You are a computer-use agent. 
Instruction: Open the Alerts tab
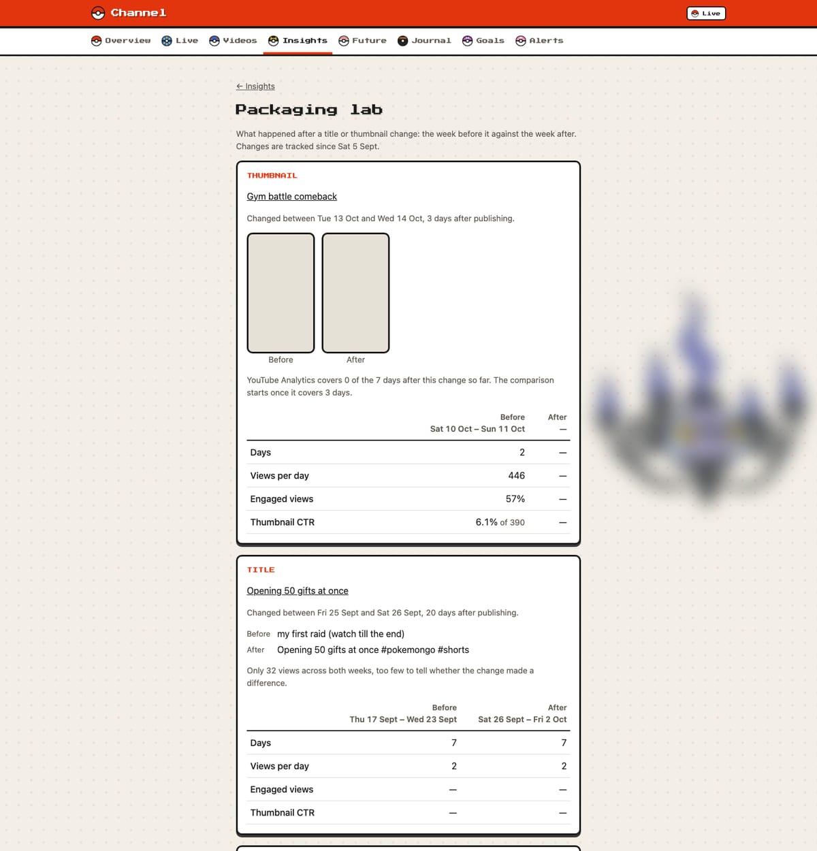coord(540,41)
